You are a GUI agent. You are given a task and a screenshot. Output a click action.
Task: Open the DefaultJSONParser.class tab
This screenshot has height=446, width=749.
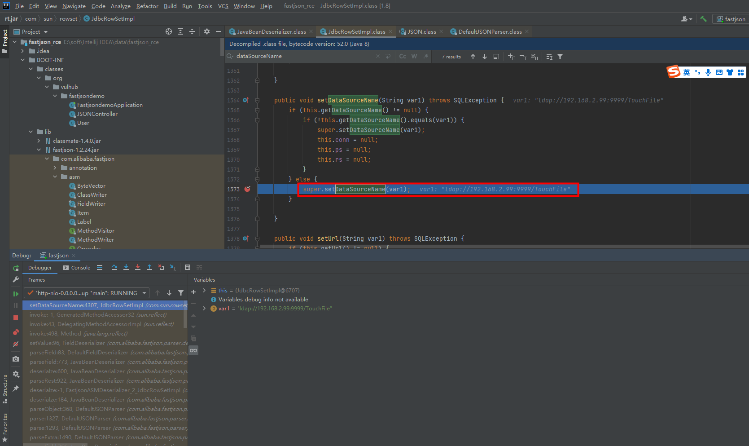(x=490, y=32)
